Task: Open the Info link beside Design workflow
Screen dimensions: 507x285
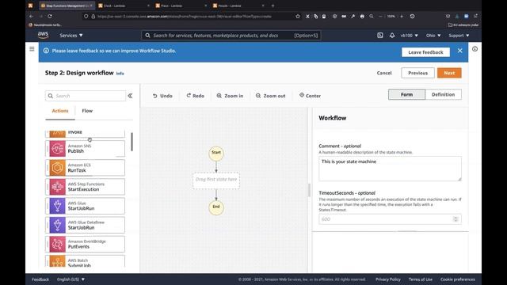Action: click(120, 74)
